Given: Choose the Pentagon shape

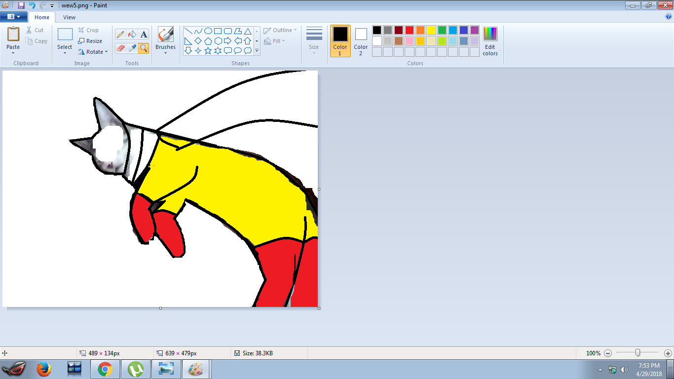Looking at the screenshot, I should (x=208, y=40).
